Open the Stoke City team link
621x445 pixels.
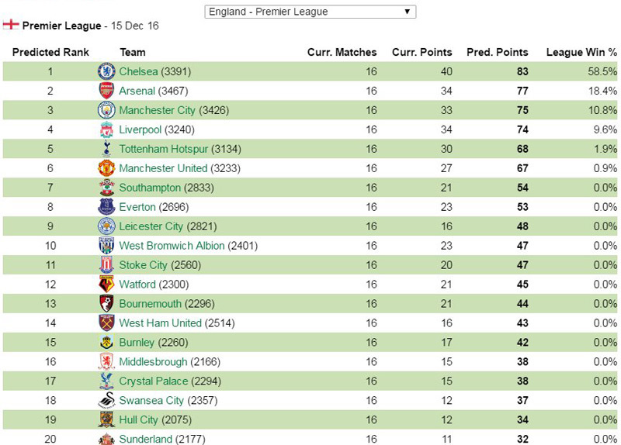[x=144, y=265]
